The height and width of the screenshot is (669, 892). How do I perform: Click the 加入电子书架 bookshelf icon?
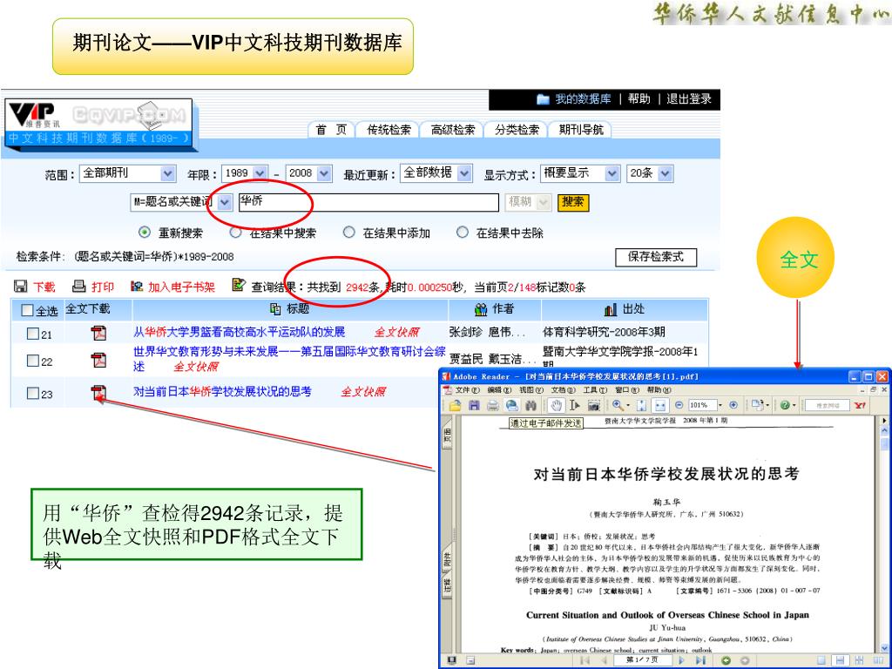137,286
